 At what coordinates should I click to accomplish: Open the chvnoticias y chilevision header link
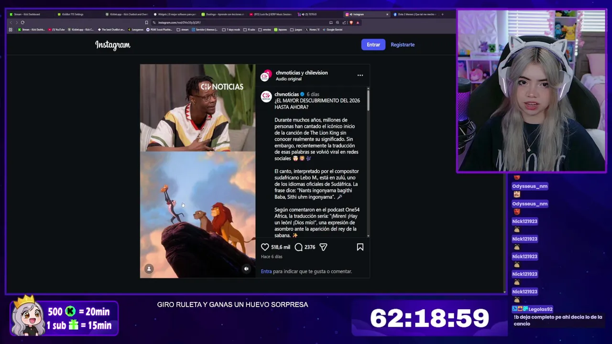point(302,73)
